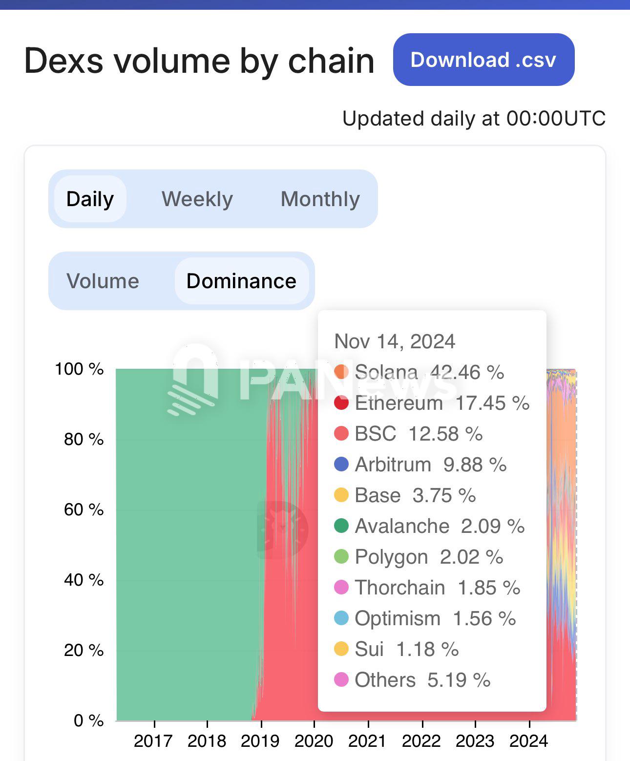Expand the Sui legend entry

click(341, 649)
